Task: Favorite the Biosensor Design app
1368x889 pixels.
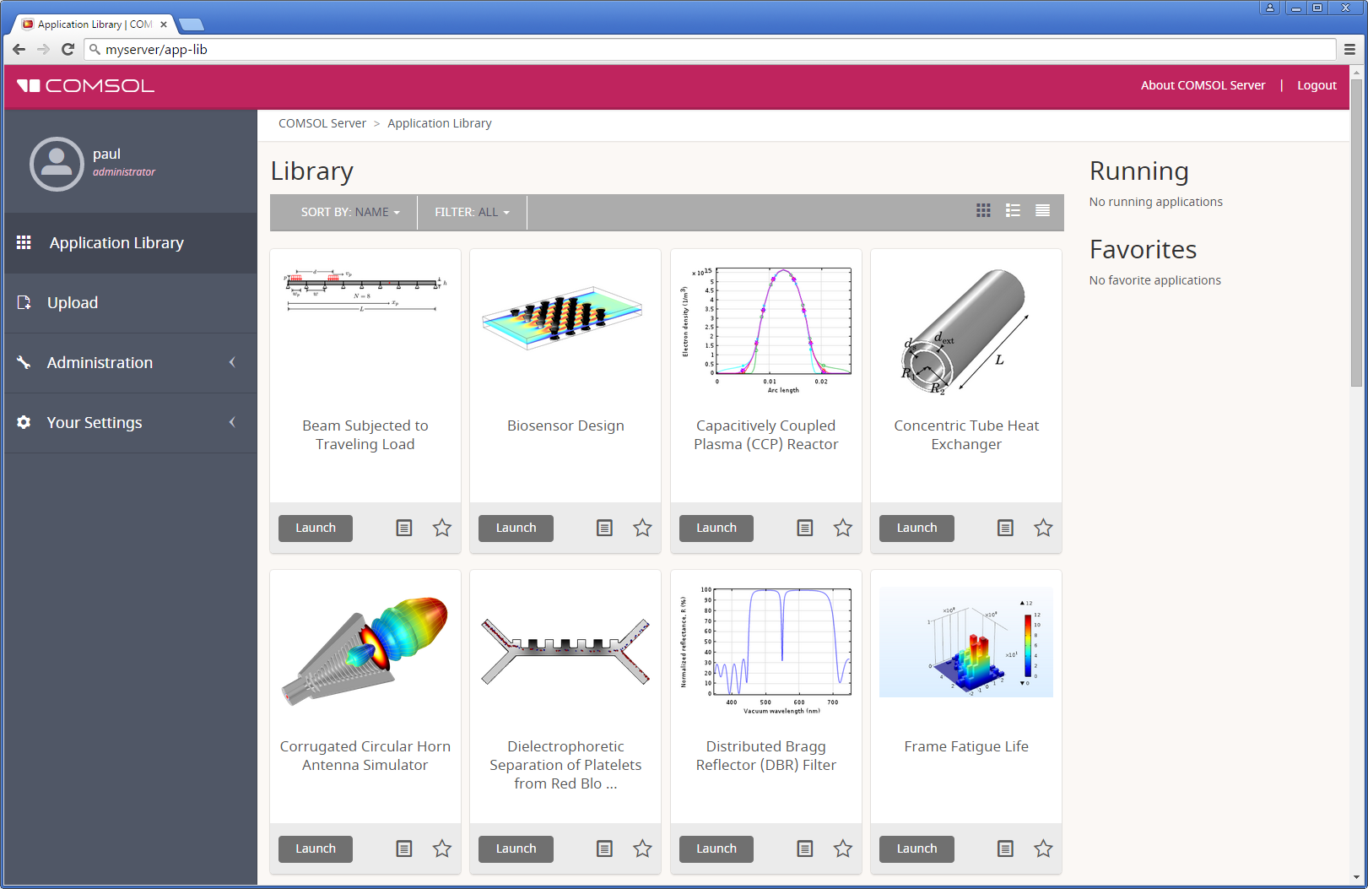Action: pyautogui.click(x=642, y=529)
